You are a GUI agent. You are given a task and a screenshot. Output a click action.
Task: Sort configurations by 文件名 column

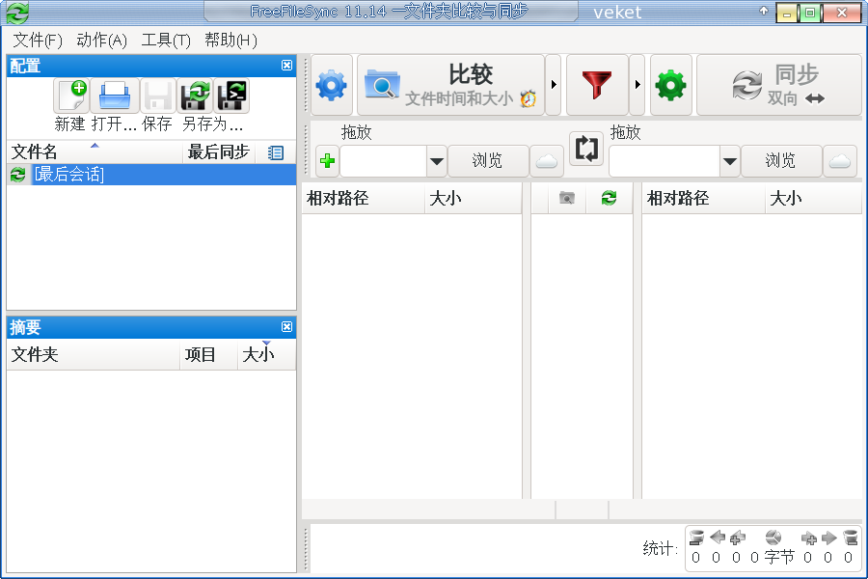point(95,152)
